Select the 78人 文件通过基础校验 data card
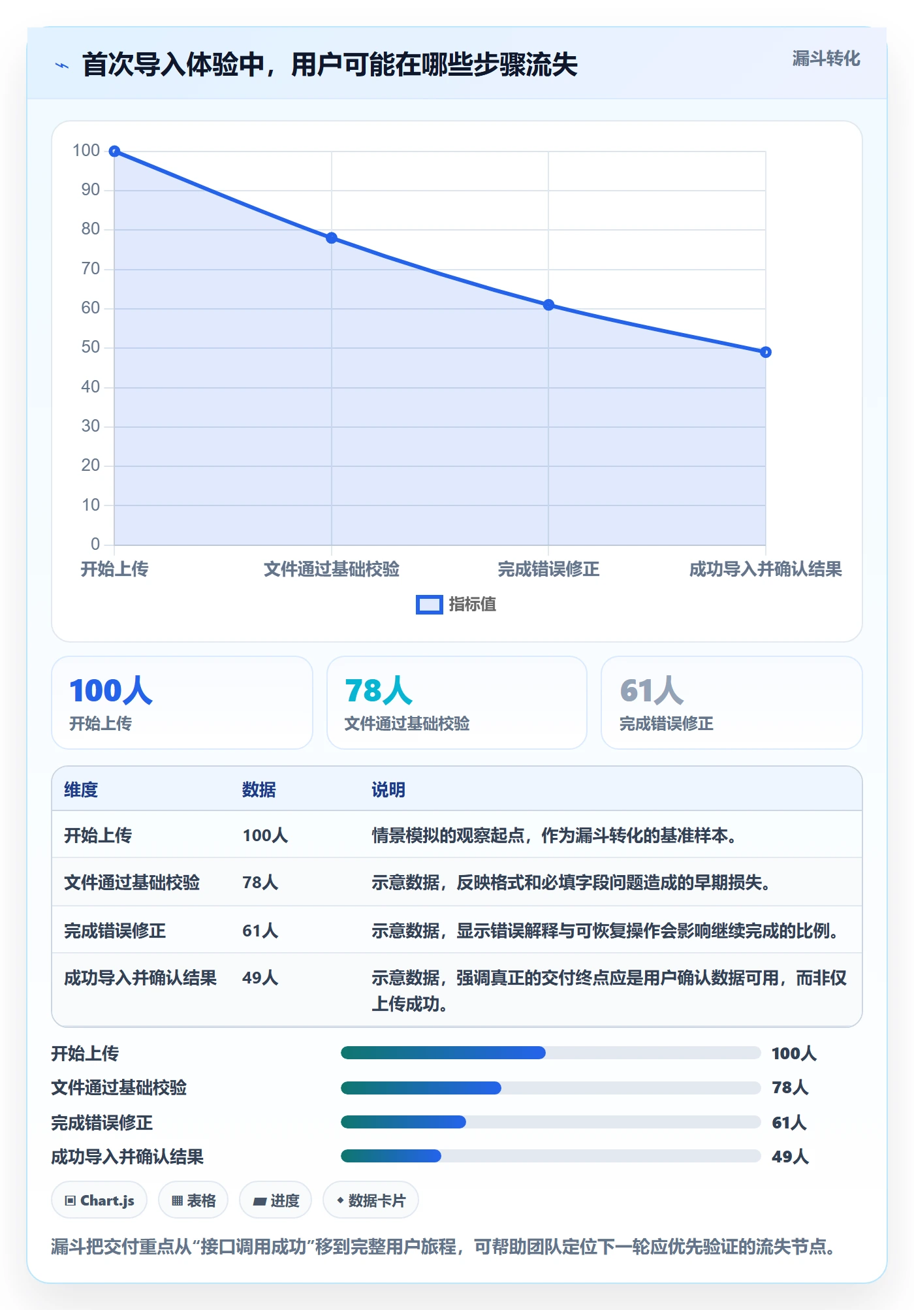This screenshot has width=914, height=1310. (x=457, y=703)
